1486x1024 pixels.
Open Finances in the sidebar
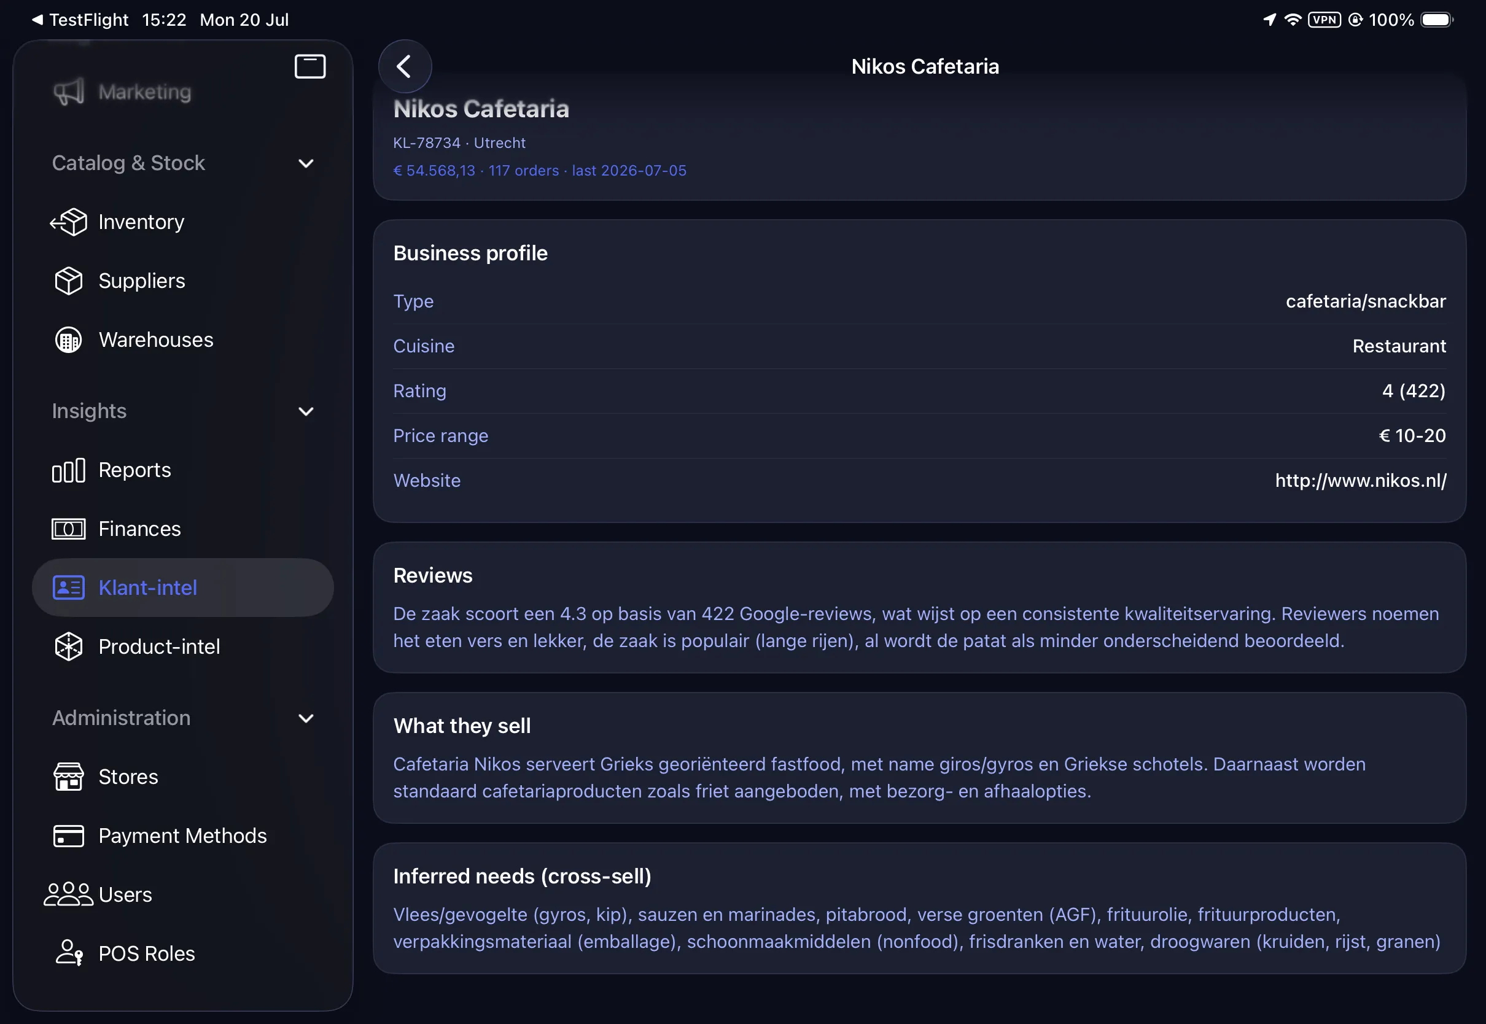pos(183,529)
